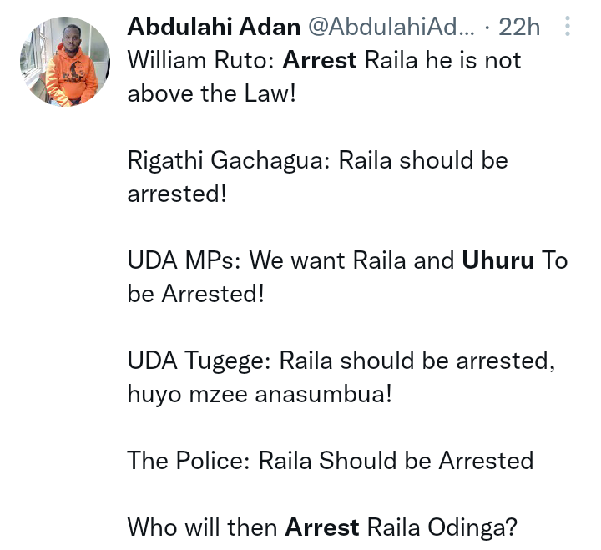The height and width of the screenshot is (550, 601).
Task: Click the text above the Law!
Action: [x=211, y=93]
